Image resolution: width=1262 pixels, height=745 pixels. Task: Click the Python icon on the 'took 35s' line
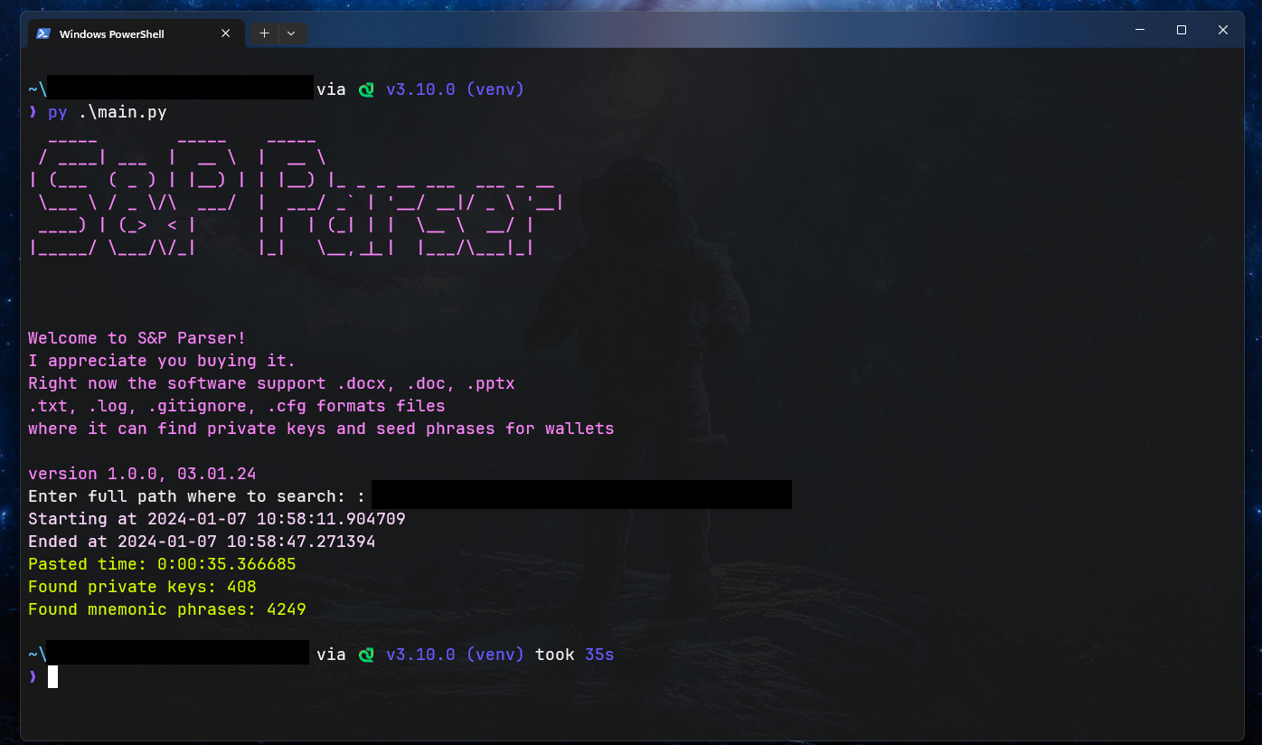pyautogui.click(x=366, y=655)
